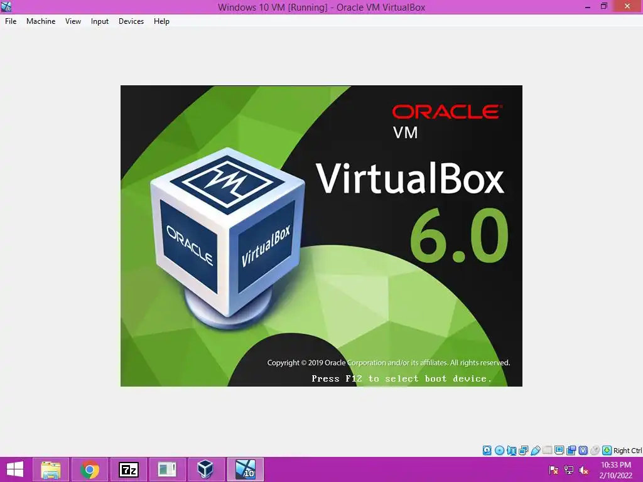
Task: Click the keyboard capture green arrow icon
Action: [607, 451]
